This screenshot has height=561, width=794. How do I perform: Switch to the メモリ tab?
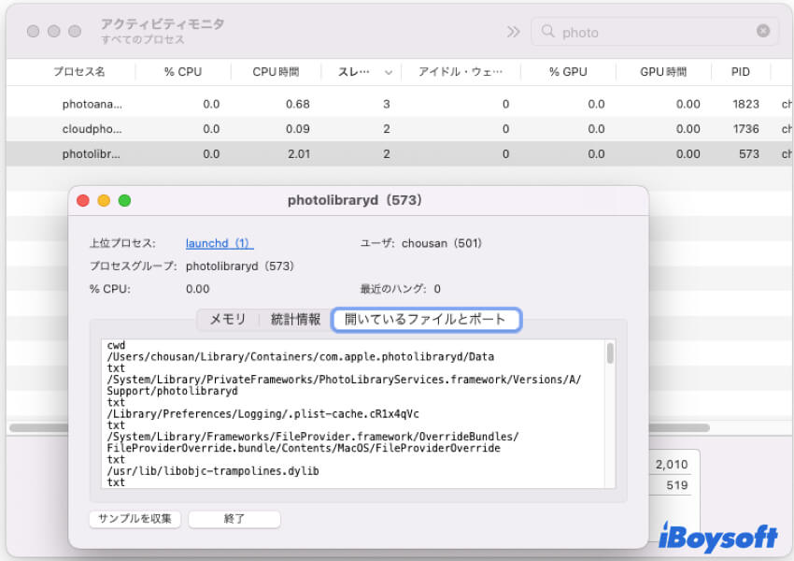(x=227, y=319)
